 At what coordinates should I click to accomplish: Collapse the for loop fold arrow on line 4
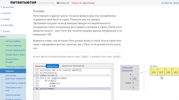(x=39, y=78)
